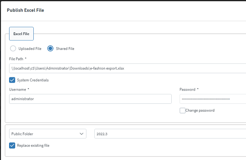Click the masked Password input field

point(213,99)
